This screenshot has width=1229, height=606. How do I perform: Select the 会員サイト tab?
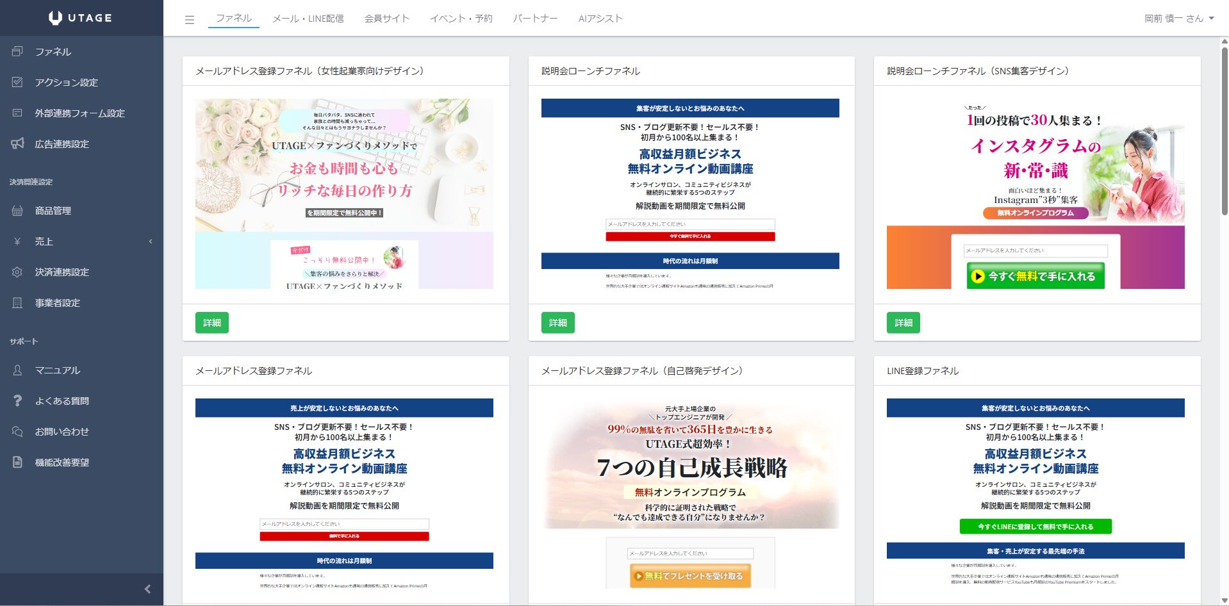click(x=386, y=19)
